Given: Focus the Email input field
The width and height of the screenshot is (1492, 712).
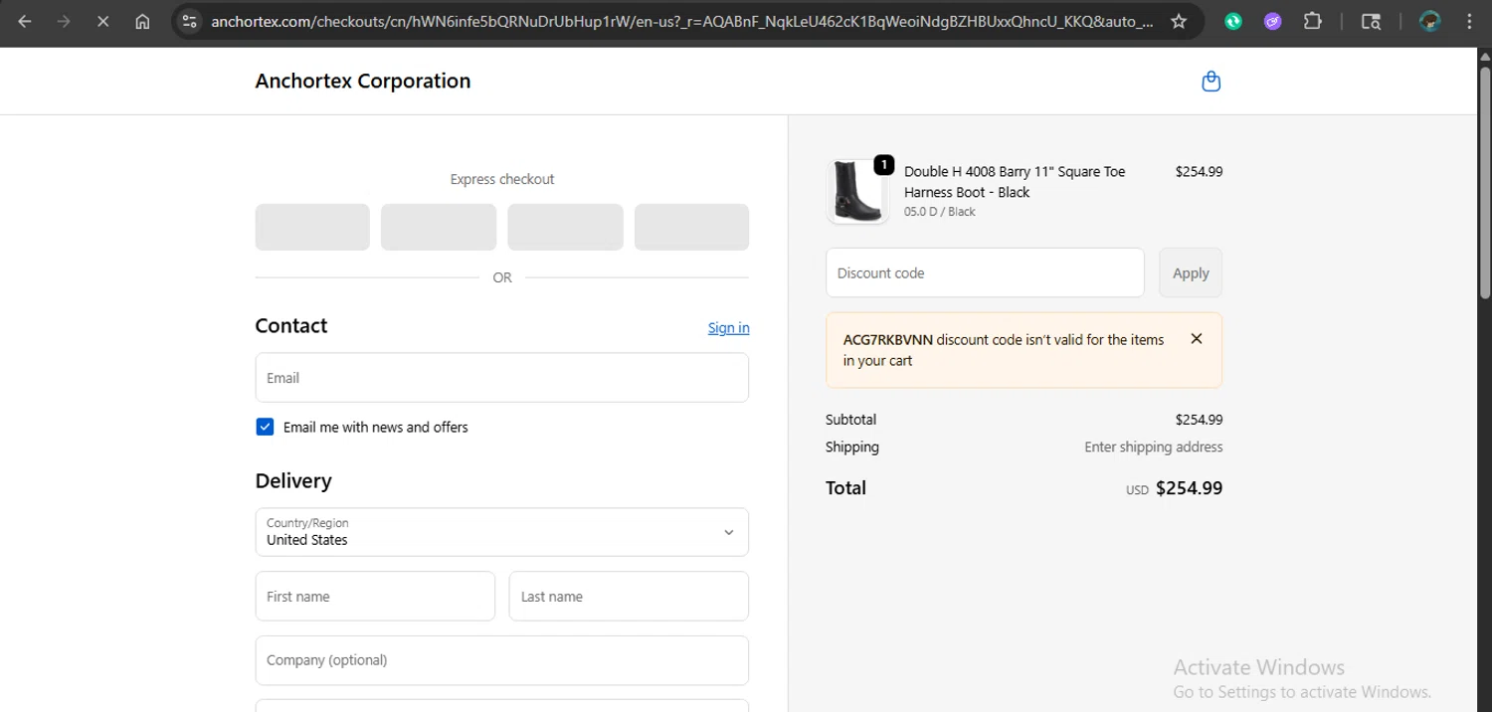Looking at the screenshot, I should click(x=501, y=378).
